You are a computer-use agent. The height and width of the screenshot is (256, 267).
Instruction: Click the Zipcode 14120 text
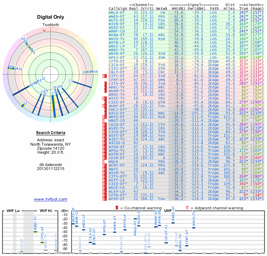[51, 148]
